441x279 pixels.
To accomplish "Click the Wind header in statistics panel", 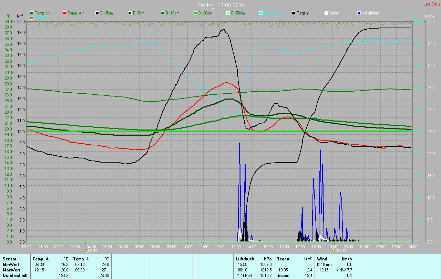I will tap(322, 259).
